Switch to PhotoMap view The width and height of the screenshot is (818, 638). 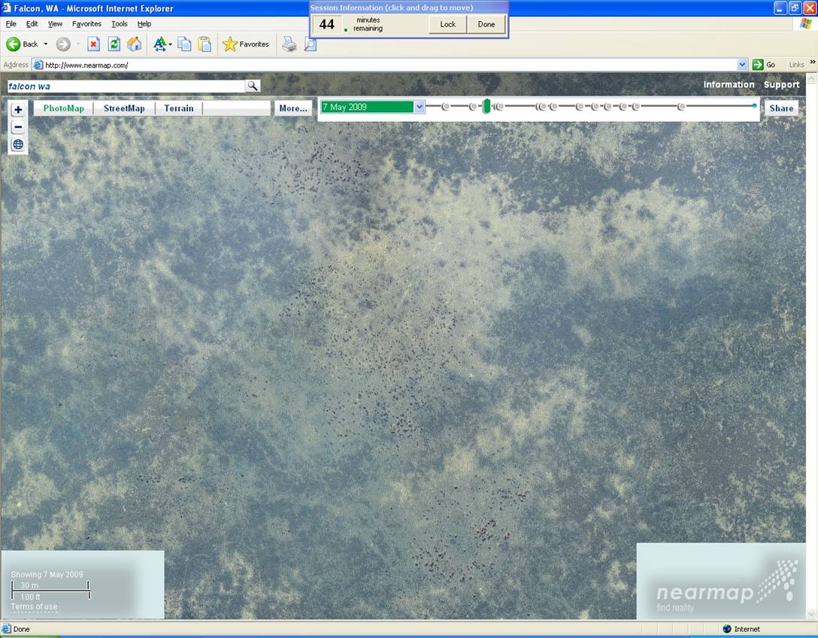64,108
